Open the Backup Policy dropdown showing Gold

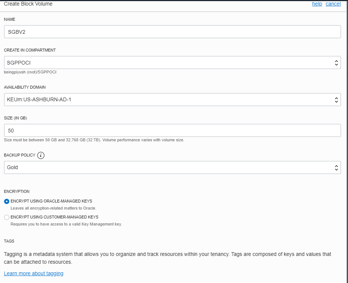[172, 167]
